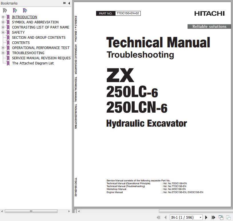Select the SAFETY bookmark
This screenshot has width=233, height=221.
18,32
